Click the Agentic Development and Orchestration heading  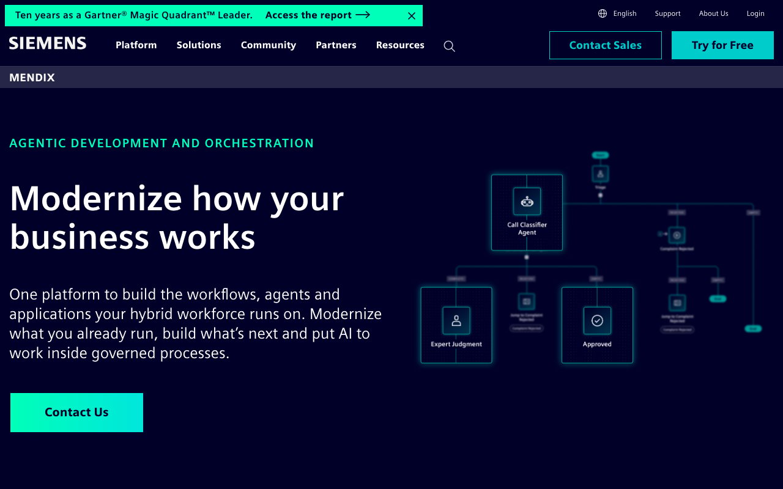[161, 143]
